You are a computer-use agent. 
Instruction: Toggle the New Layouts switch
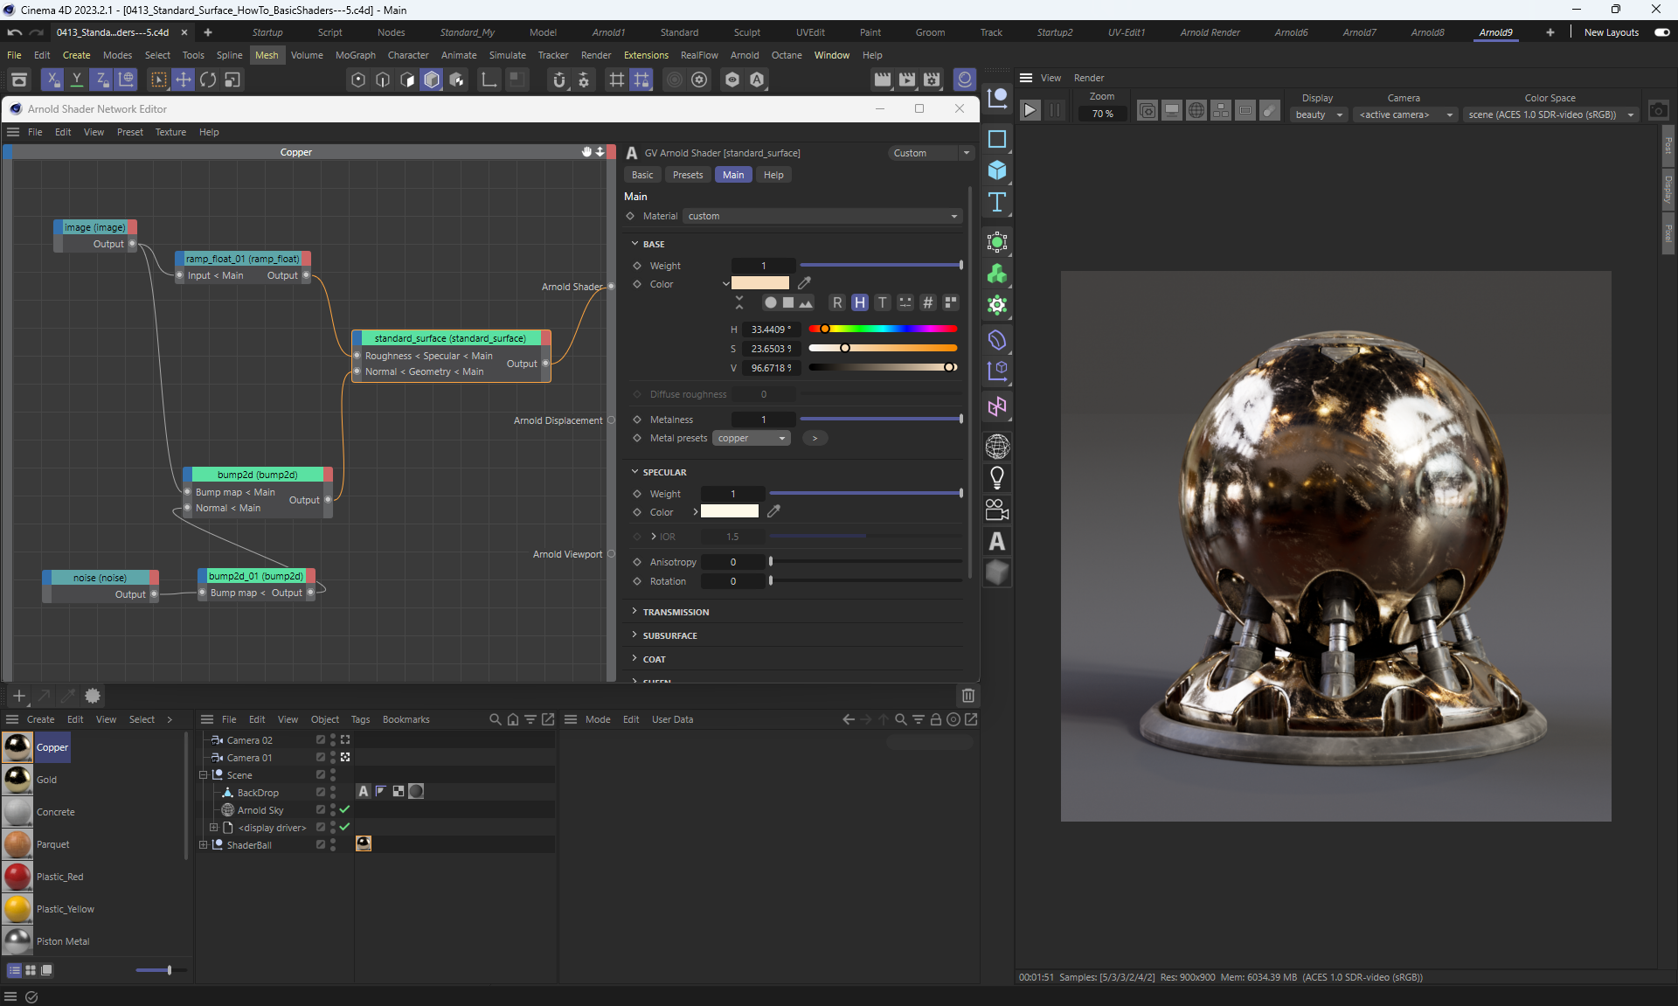click(x=1661, y=32)
